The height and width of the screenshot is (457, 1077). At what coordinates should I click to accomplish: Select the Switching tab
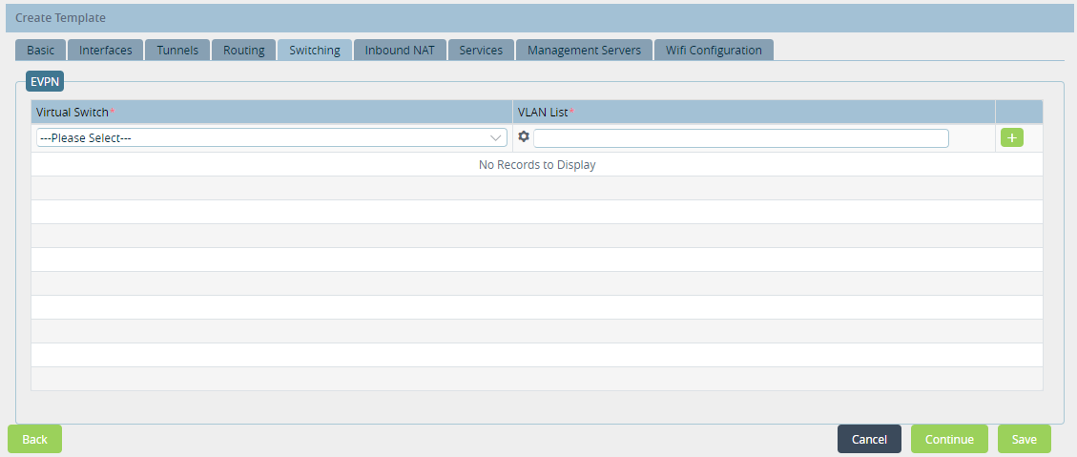click(315, 51)
